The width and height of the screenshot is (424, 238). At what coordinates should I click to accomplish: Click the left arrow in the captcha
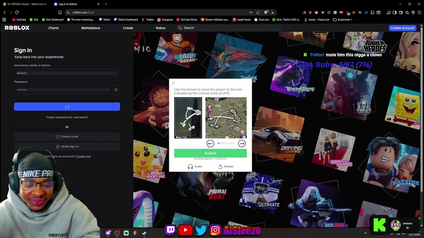[210, 143]
